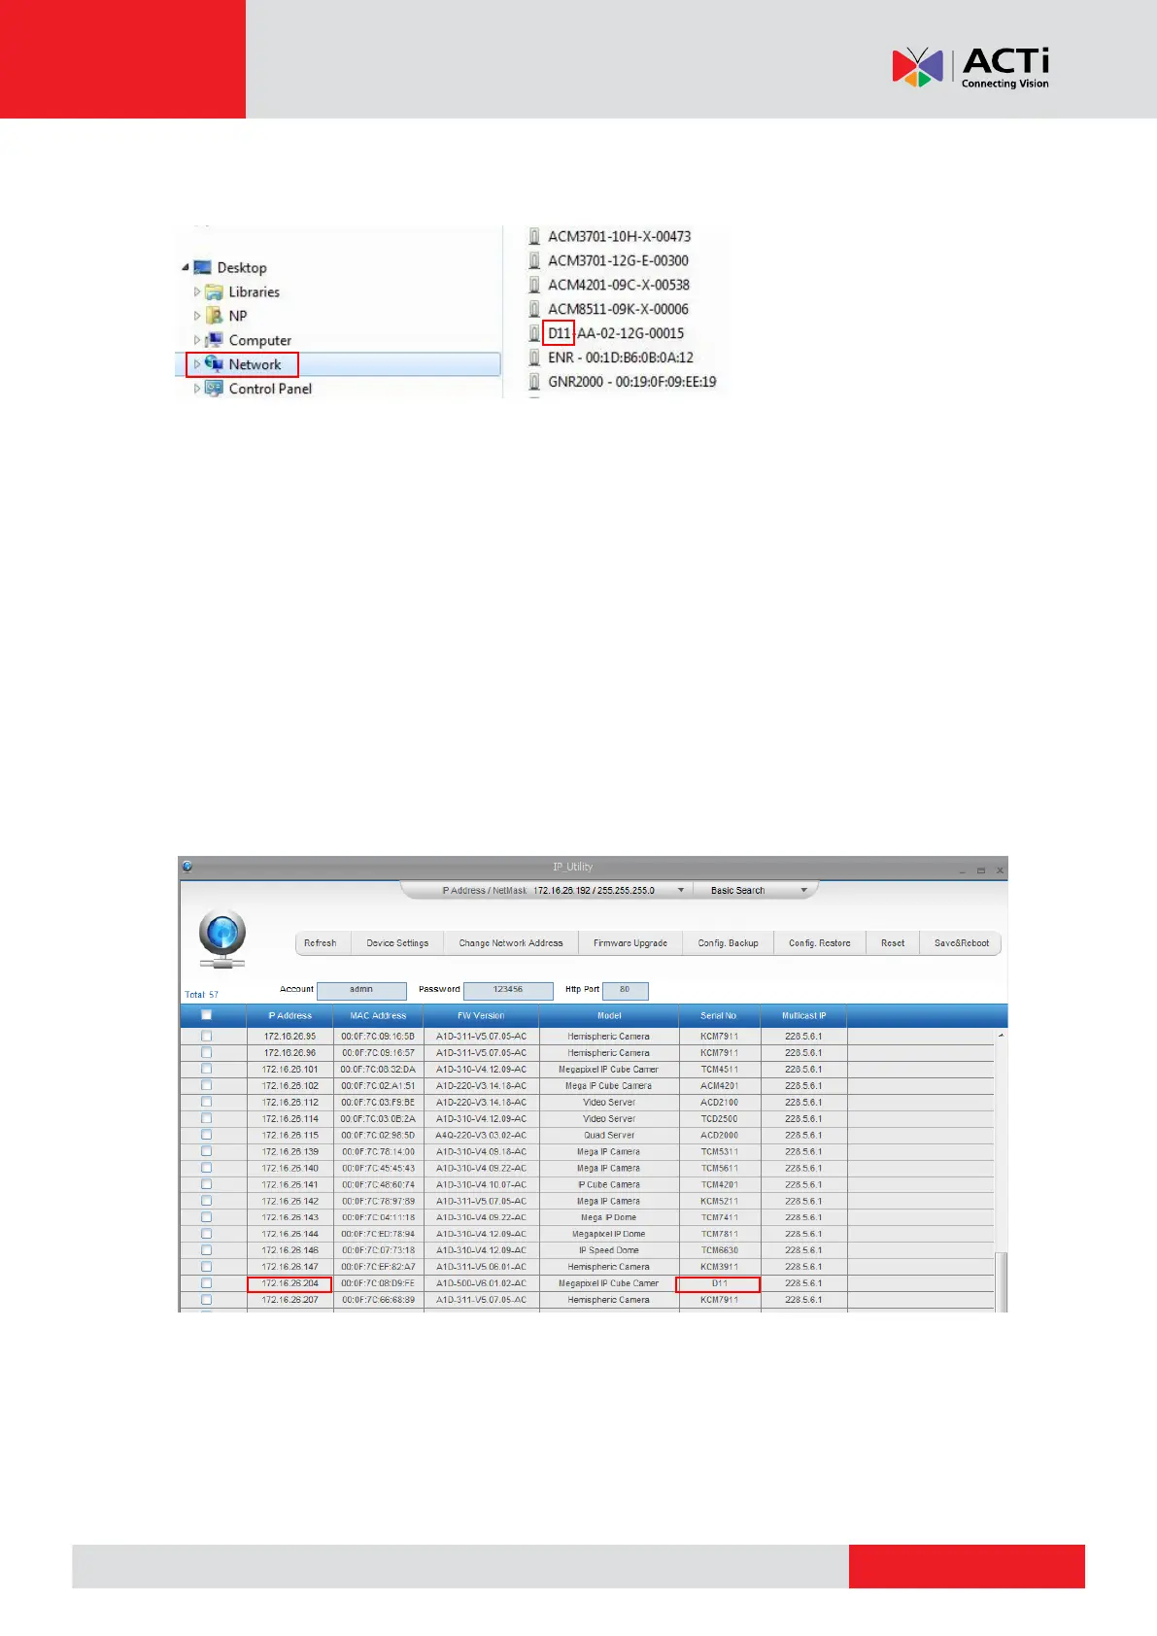
Task: Click the Quad Server model cell
Action: coord(609,1135)
